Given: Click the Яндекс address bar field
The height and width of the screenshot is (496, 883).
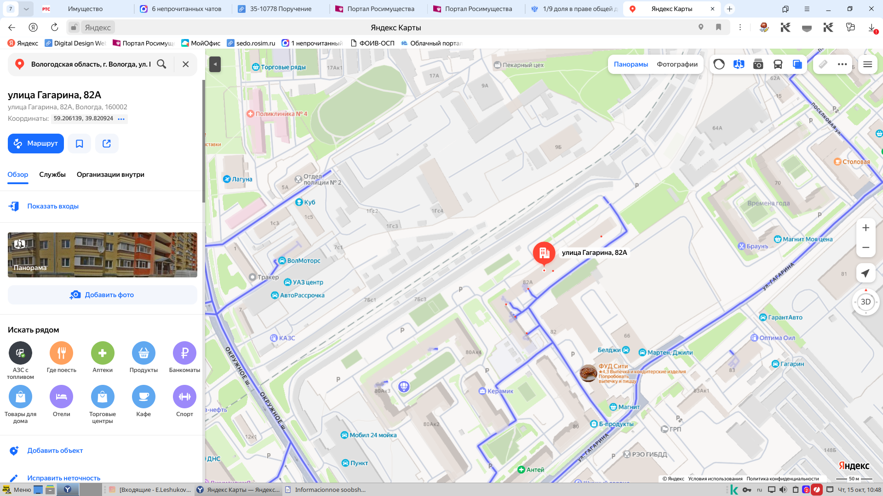Looking at the screenshot, I should pos(396,28).
